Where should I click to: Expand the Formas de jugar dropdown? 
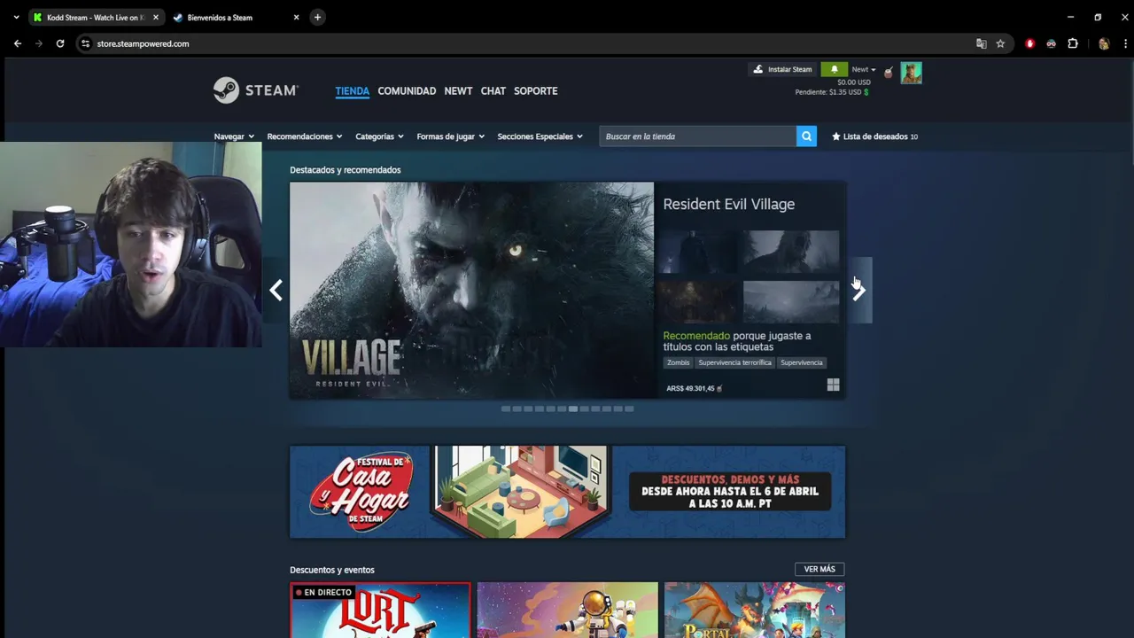click(450, 136)
